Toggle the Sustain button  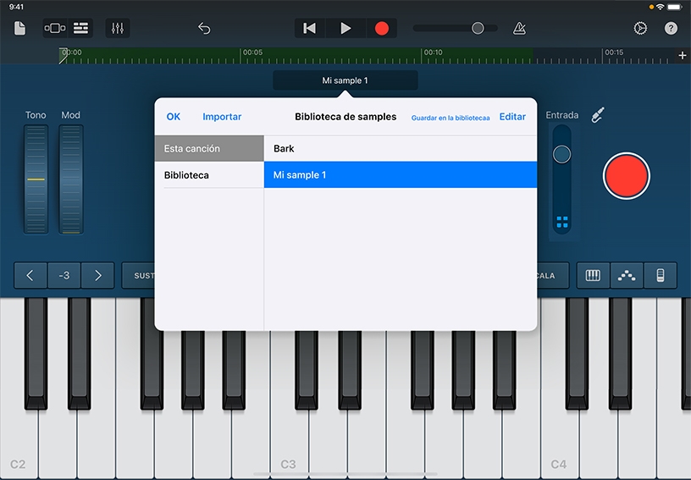tap(138, 276)
